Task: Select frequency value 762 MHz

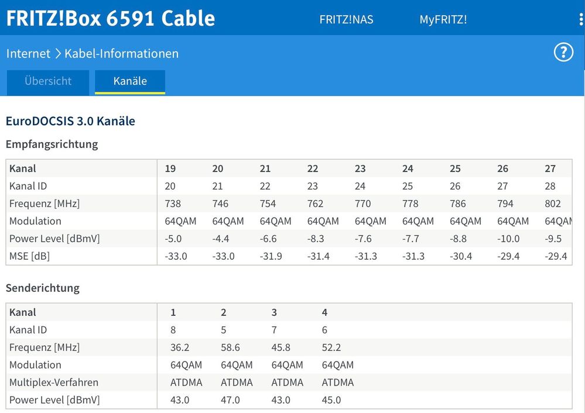Action: [315, 204]
